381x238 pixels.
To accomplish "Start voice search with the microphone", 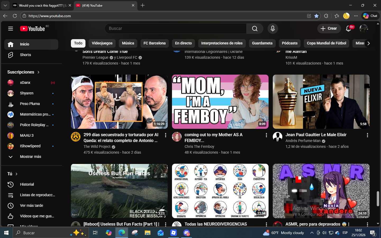I will pyautogui.click(x=273, y=29).
